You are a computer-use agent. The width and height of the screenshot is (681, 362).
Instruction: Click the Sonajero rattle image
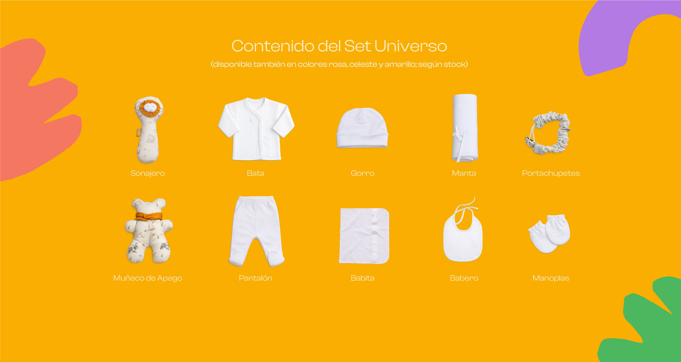tap(149, 129)
